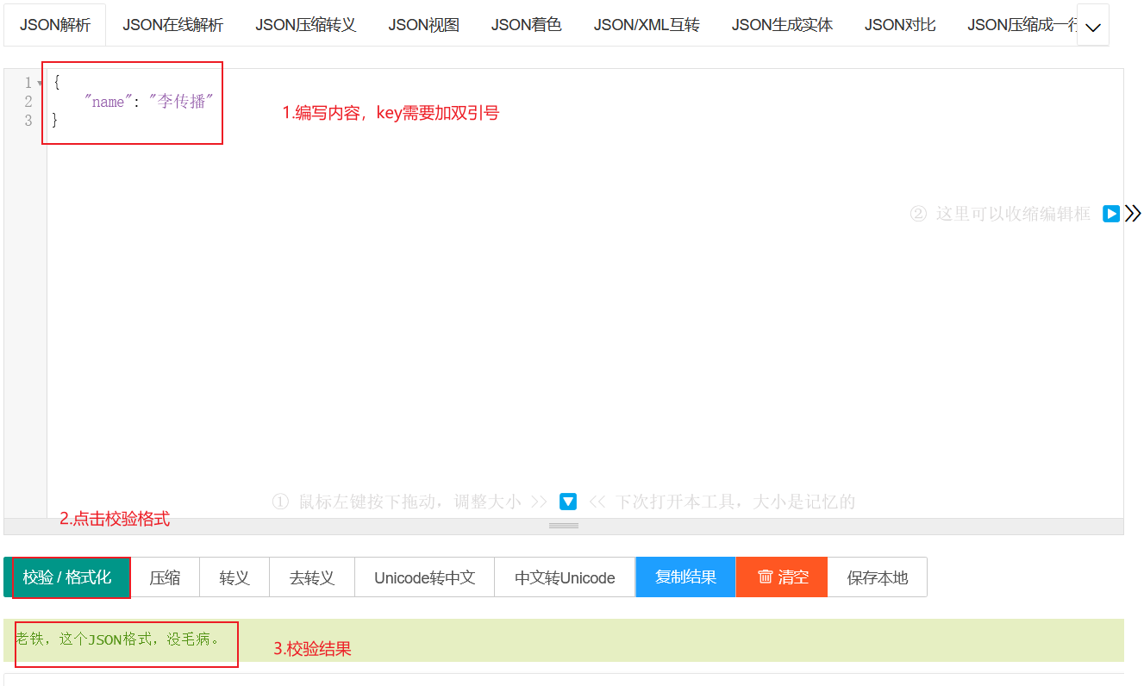1144x686 pixels.
Task: Collapse code fold arrow on line 1
Action: tap(40, 84)
